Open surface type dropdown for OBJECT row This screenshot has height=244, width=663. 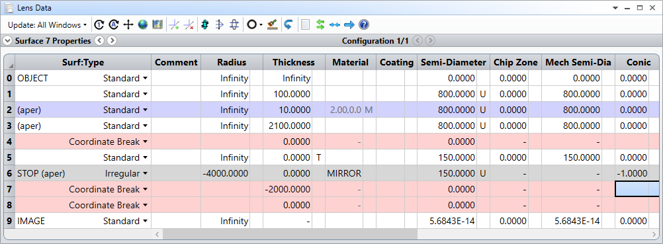pos(146,78)
